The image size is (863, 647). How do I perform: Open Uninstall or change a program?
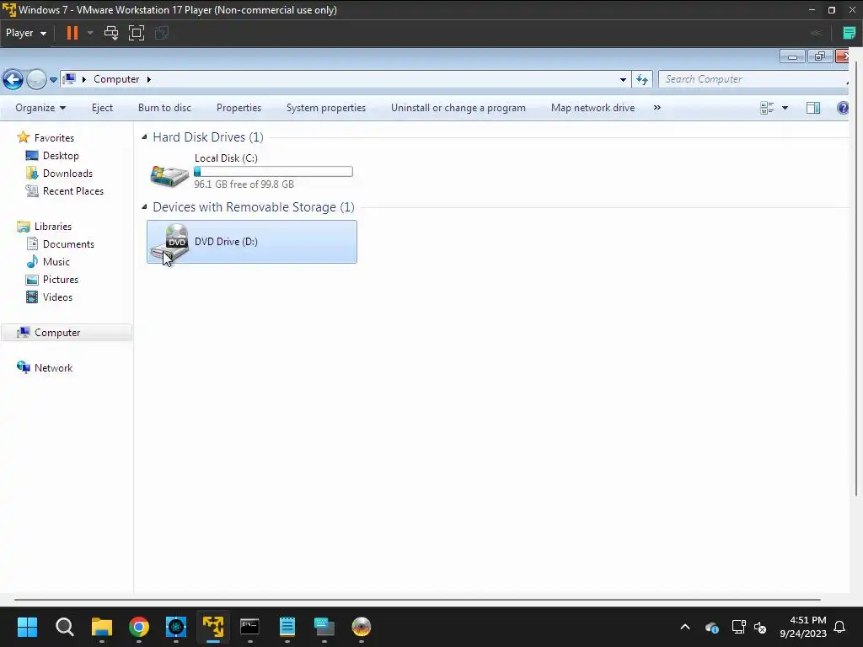click(x=458, y=108)
